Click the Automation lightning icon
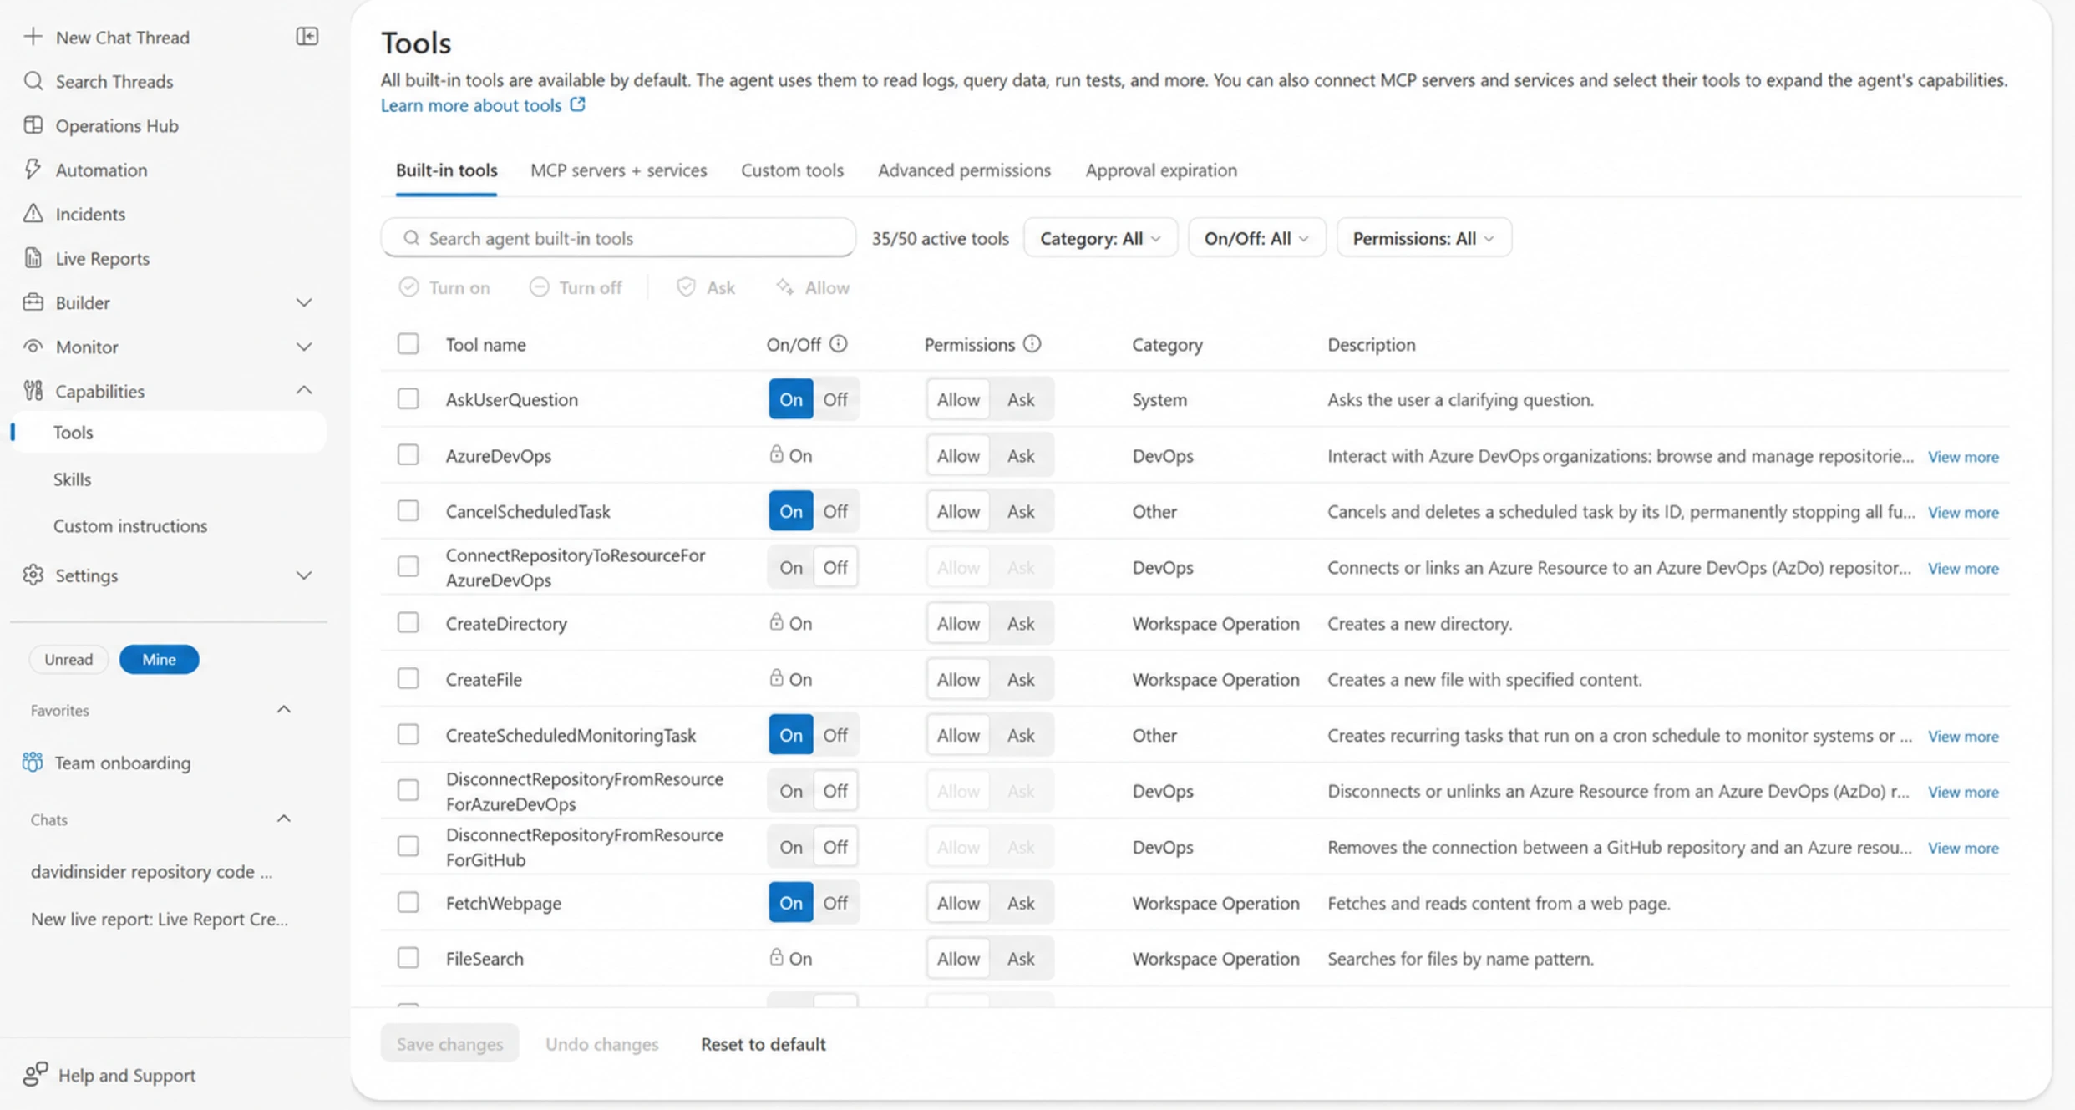Screen dimensions: 2075x1110 coord(33,170)
